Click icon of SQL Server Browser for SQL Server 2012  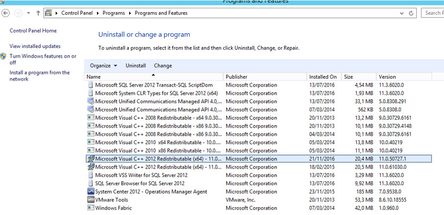click(91, 183)
